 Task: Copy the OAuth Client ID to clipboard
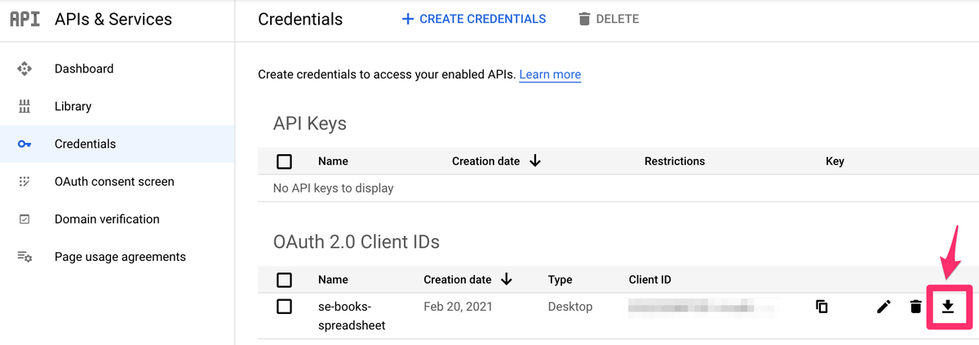(822, 307)
